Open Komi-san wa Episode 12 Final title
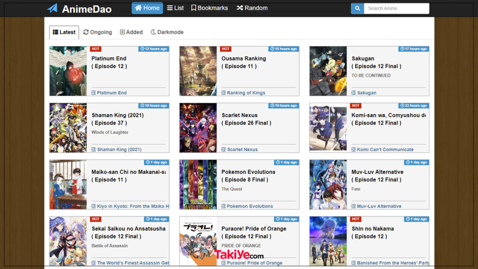This screenshot has height=269, width=478. tap(388, 119)
